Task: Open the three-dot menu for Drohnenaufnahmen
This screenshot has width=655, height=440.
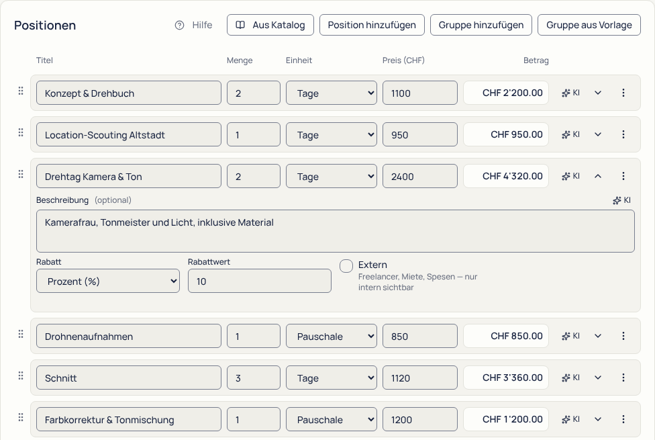Action: click(623, 336)
